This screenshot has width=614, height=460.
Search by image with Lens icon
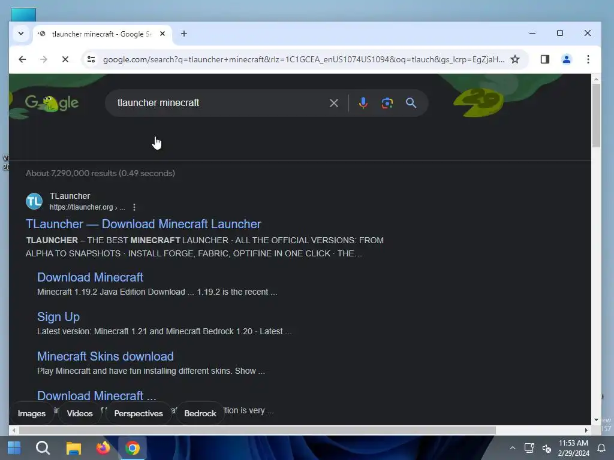point(387,103)
